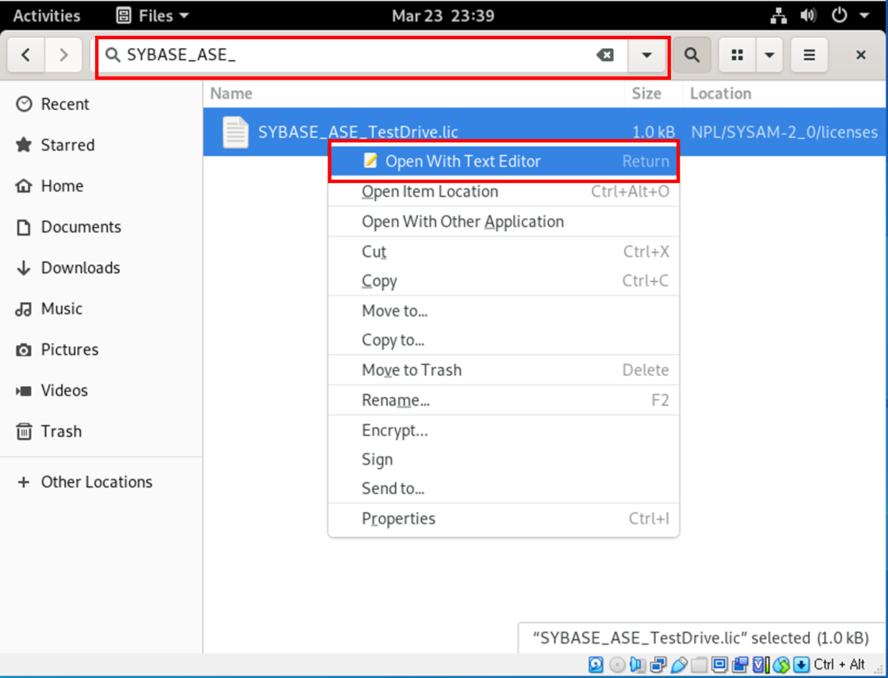Click the Ctrl + Alt host key label

(x=839, y=665)
